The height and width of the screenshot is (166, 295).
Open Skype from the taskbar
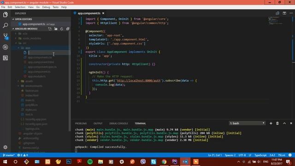click(x=153, y=162)
